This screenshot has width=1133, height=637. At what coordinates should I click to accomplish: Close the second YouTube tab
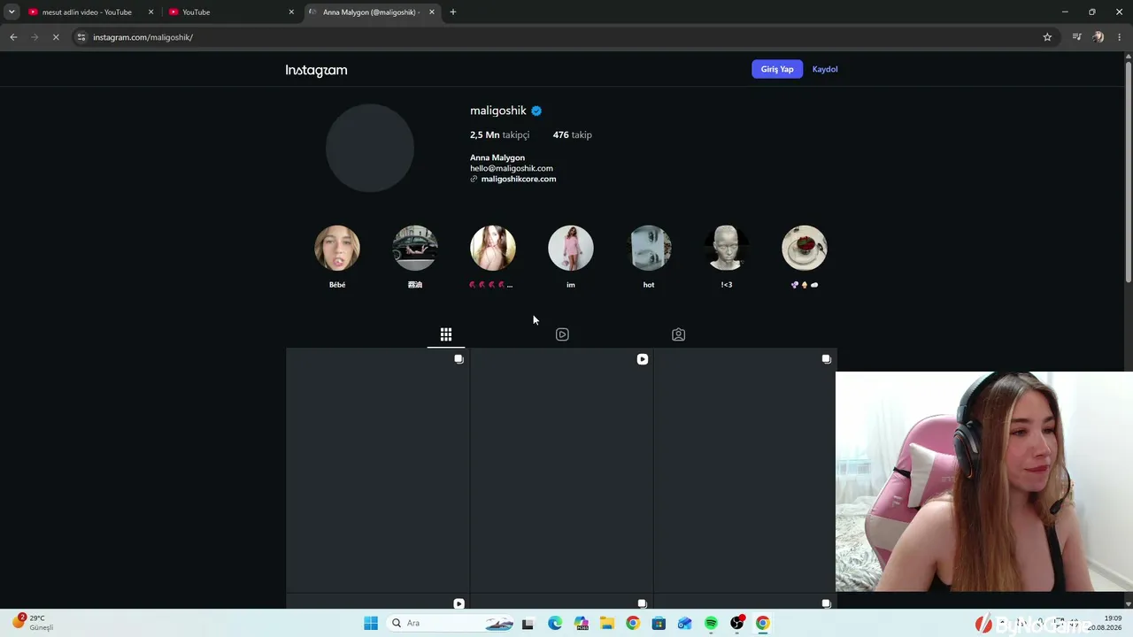[x=291, y=12]
